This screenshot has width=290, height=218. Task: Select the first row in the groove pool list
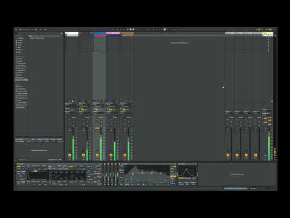pos(39,141)
